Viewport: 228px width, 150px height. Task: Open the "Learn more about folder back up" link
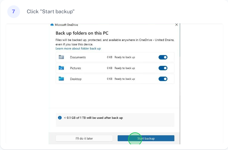[x=78, y=49]
